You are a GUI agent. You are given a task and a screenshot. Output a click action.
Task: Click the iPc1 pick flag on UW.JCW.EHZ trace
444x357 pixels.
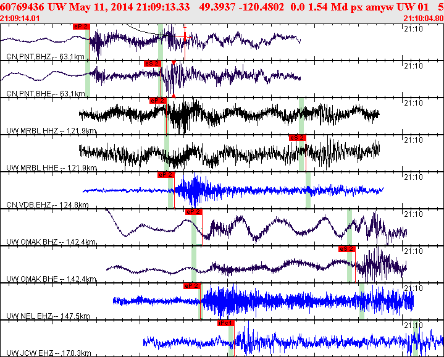click(225, 323)
